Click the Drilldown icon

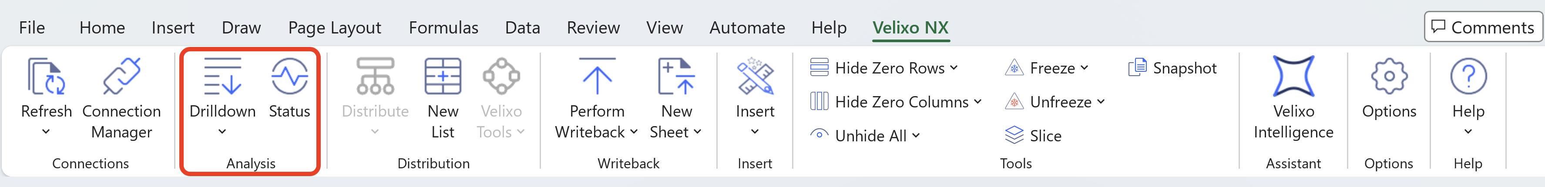(222, 77)
